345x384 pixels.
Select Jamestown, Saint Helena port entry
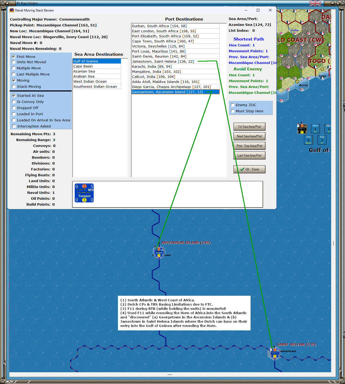tap(176, 61)
